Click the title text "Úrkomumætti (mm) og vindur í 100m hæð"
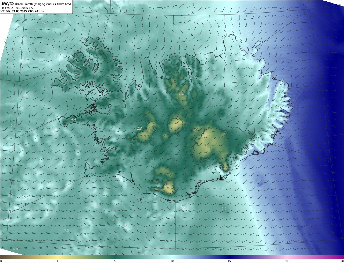 43,4
